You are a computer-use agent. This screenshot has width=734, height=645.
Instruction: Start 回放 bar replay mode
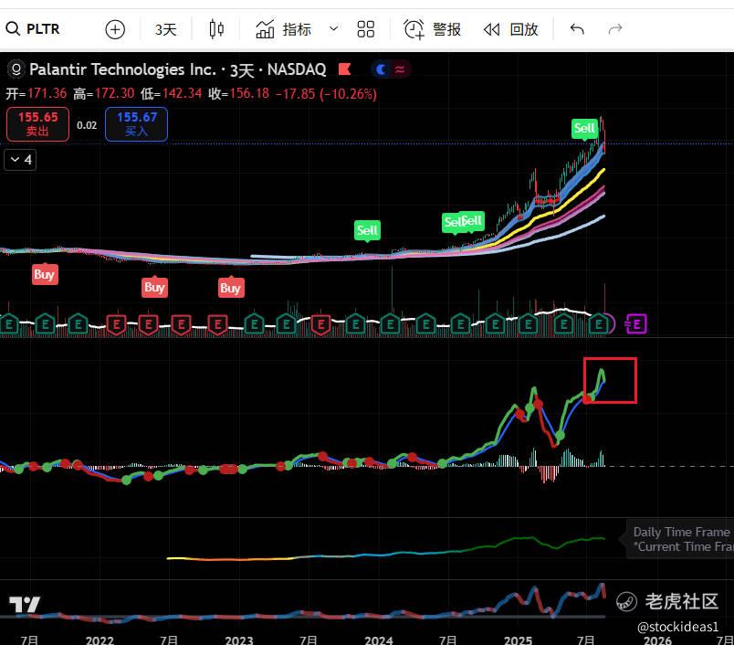(x=510, y=29)
